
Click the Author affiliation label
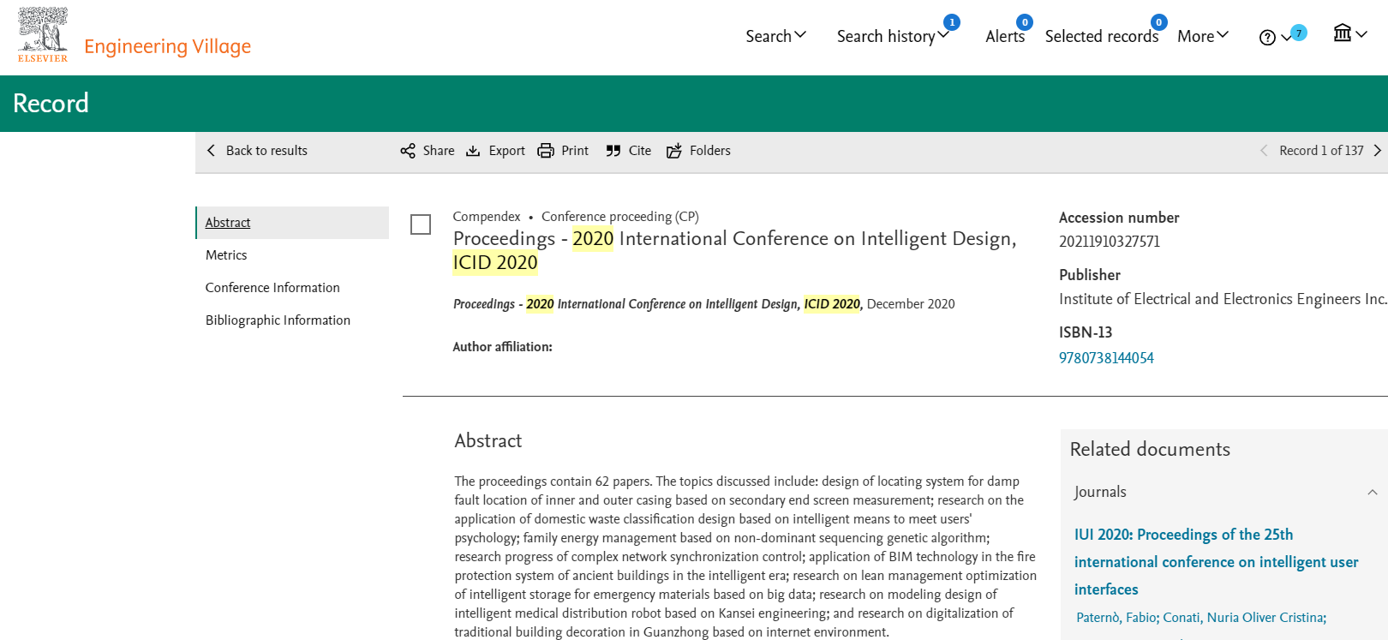(x=503, y=347)
